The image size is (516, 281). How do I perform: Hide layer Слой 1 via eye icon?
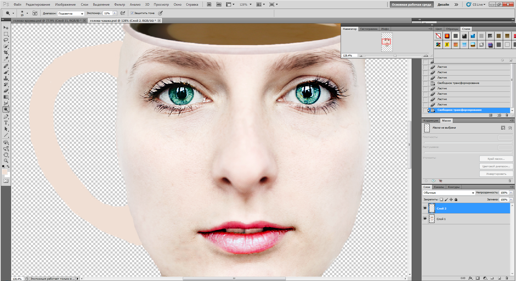[425, 219]
